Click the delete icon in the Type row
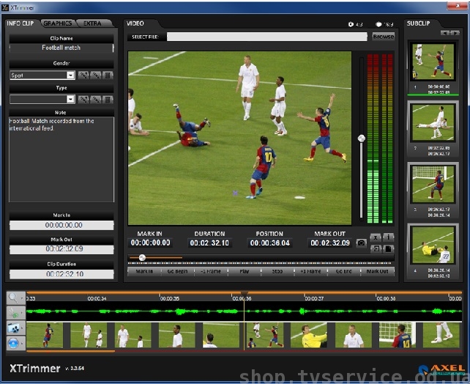The width and height of the screenshot is (470, 384). pyautogui.click(x=108, y=99)
